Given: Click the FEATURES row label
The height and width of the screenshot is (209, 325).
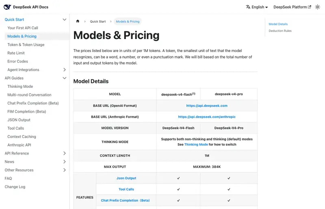Looking at the screenshot, I should [85, 197].
